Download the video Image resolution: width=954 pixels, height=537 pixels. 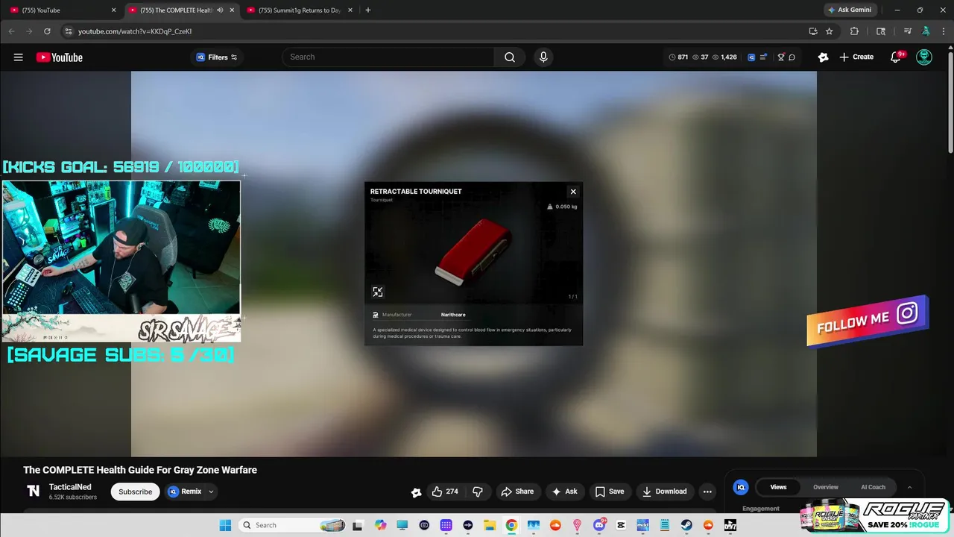click(665, 492)
